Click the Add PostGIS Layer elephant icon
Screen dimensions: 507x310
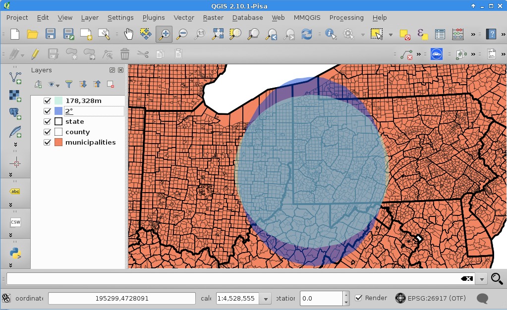(15, 113)
